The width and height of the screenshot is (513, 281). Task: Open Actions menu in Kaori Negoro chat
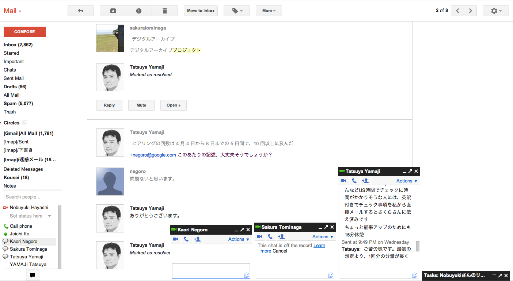coord(239,239)
